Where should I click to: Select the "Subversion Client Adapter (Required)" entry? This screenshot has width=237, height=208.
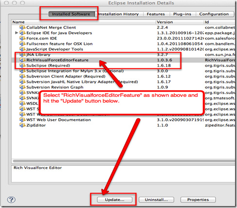click(66, 76)
